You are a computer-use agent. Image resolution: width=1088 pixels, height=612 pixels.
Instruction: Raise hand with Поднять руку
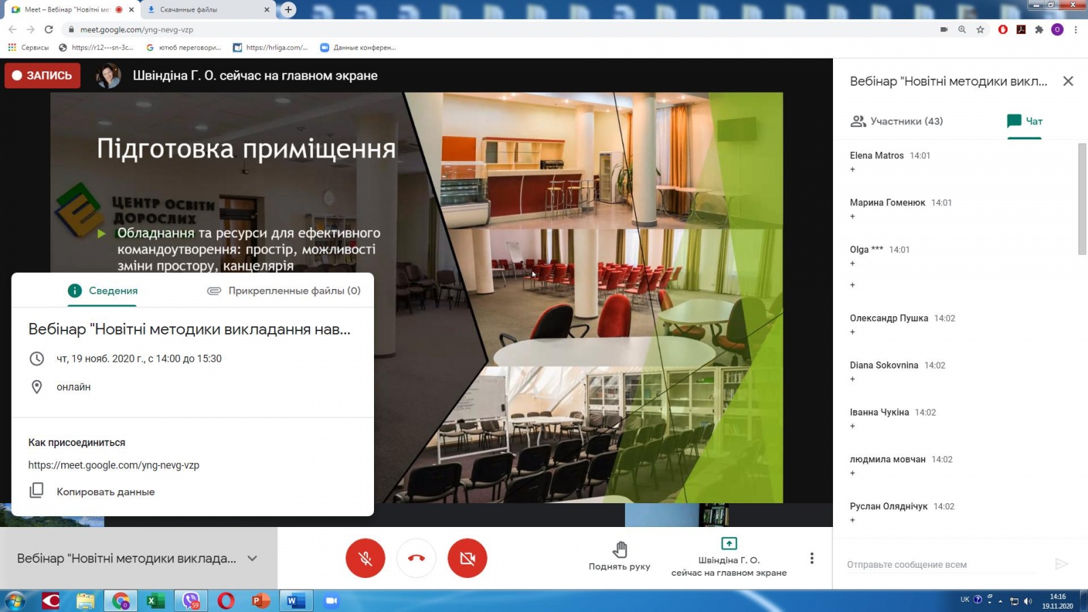click(x=619, y=556)
